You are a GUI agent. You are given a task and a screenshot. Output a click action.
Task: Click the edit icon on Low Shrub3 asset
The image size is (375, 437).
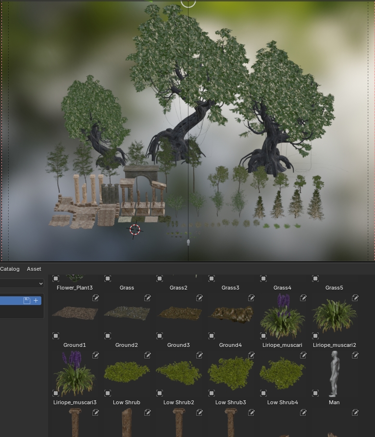click(x=251, y=355)
